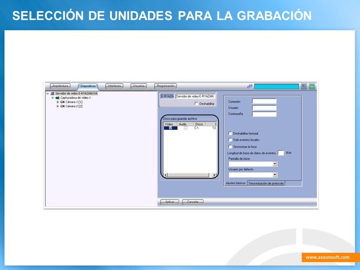Click the Conexión input field
The image size is (360, 270).
264,101
